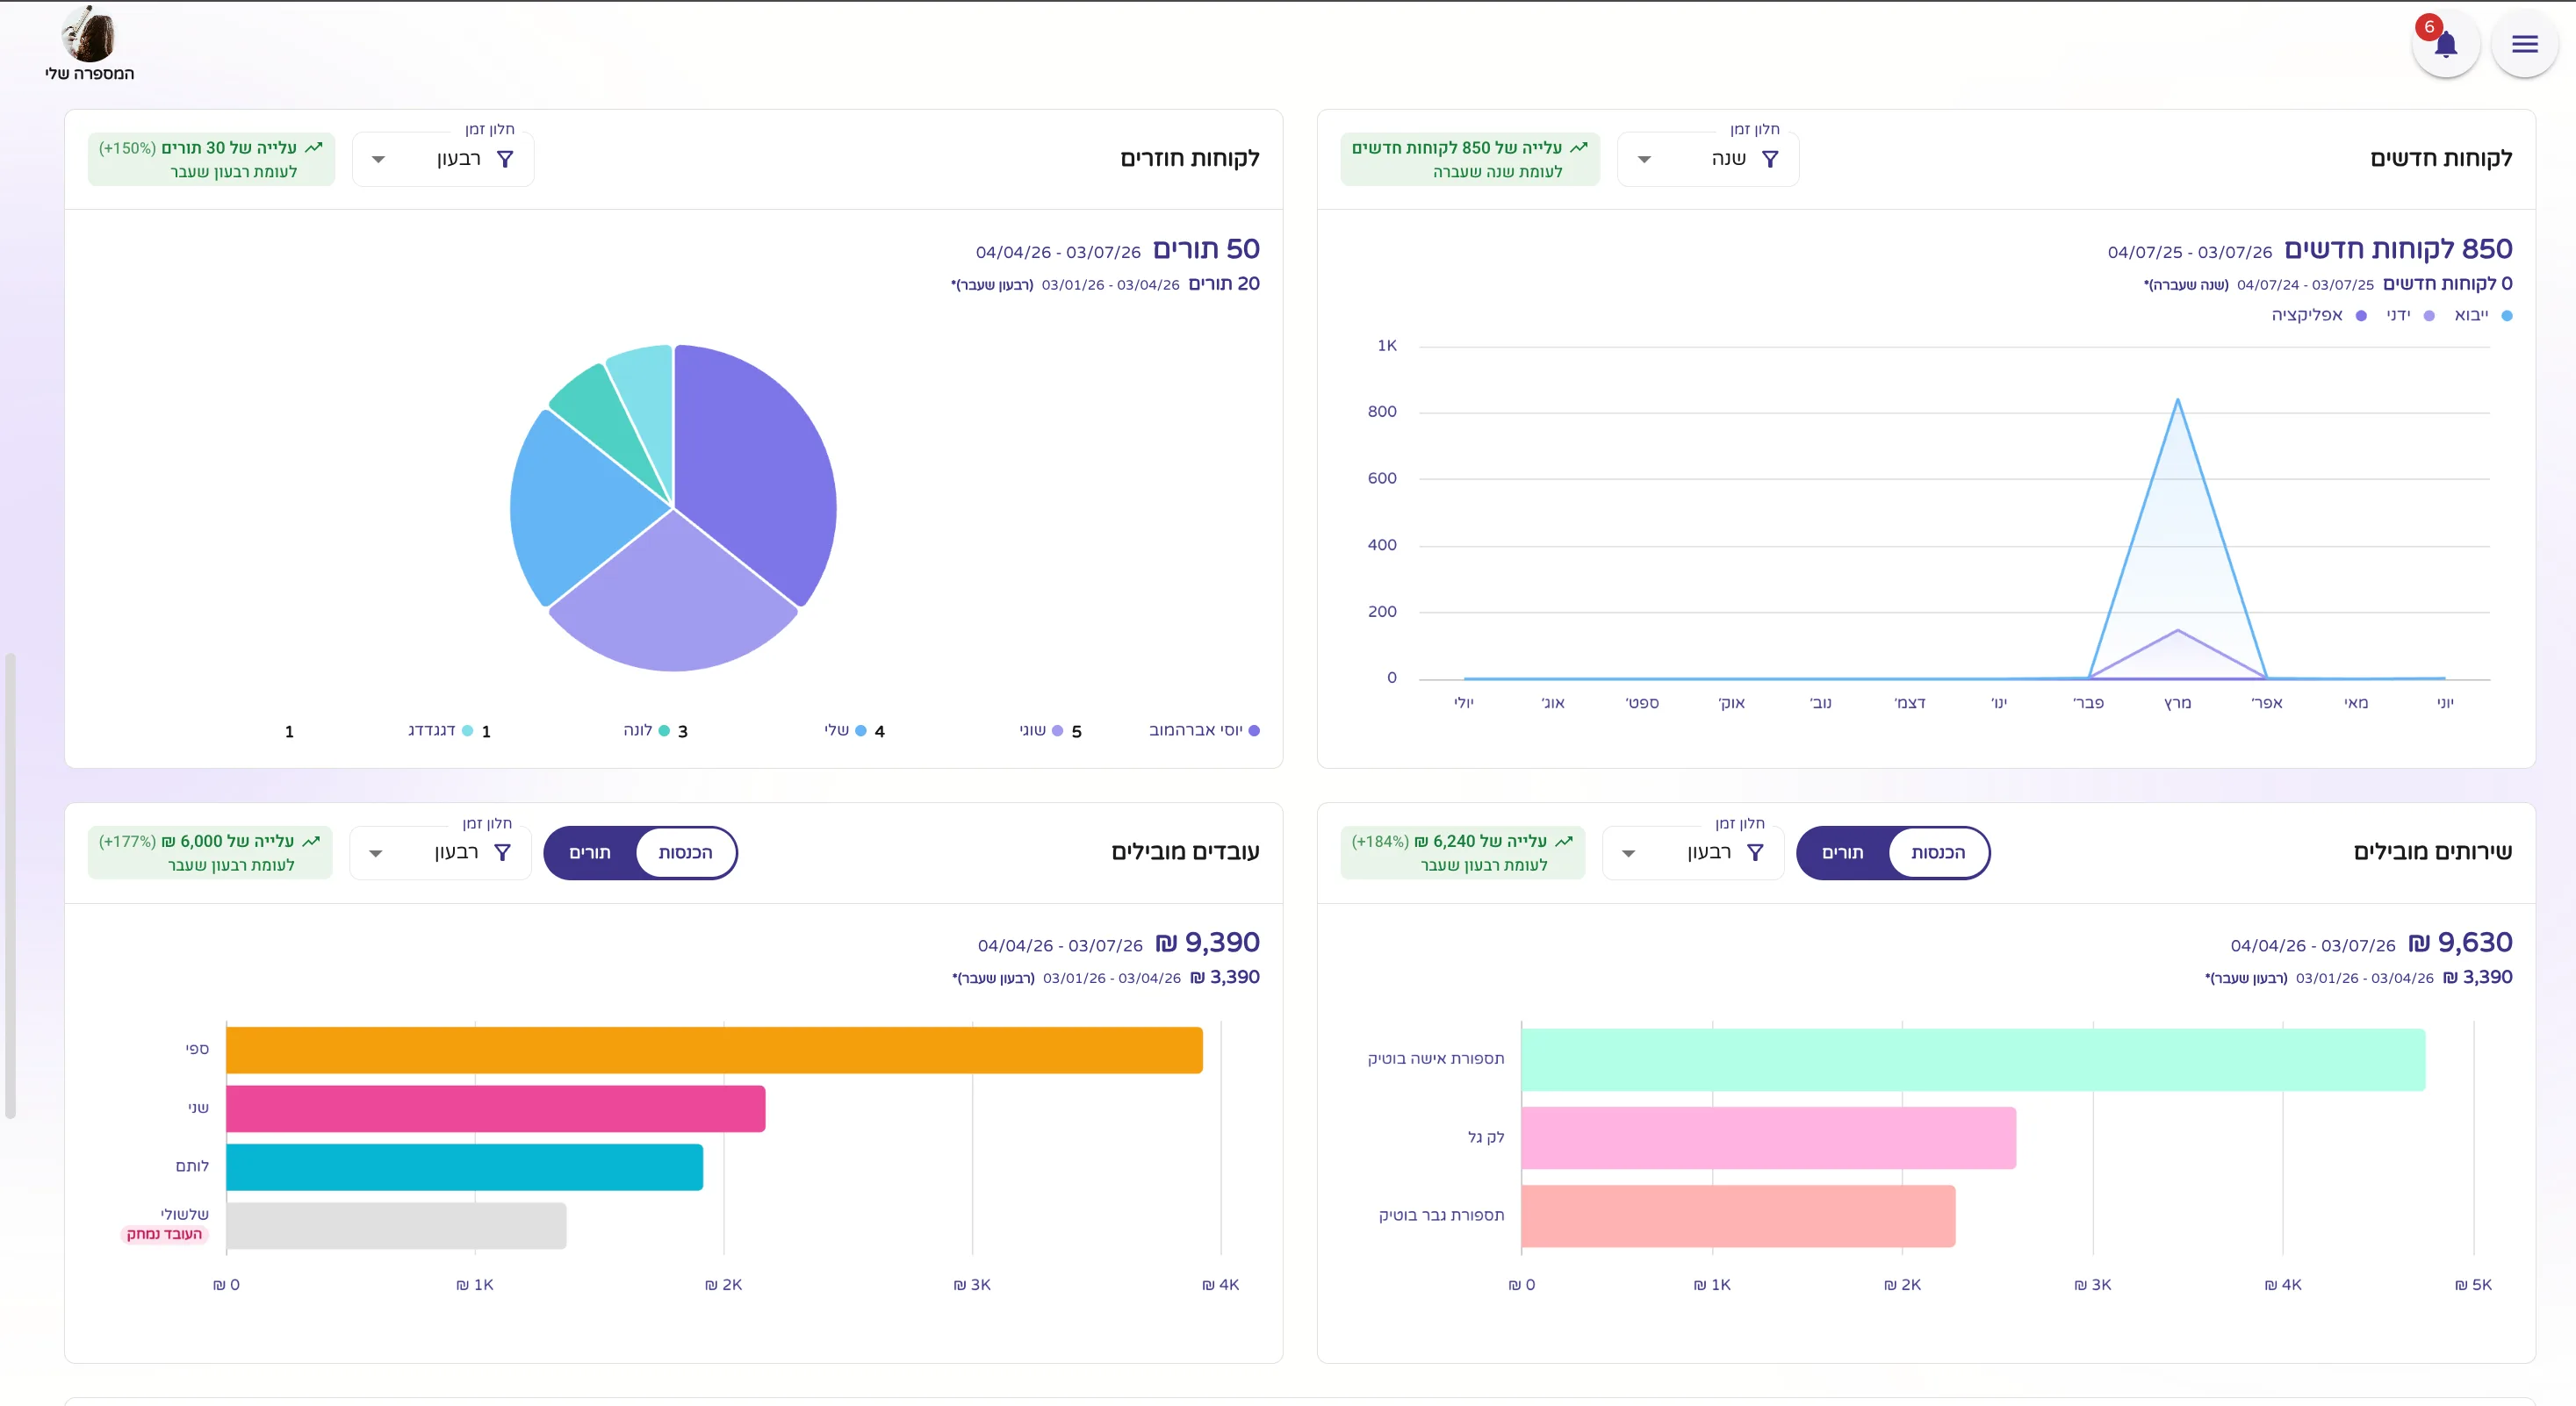
Task: Click the תספורת אישה בוטיק bar
Action: point(1973,1060)
